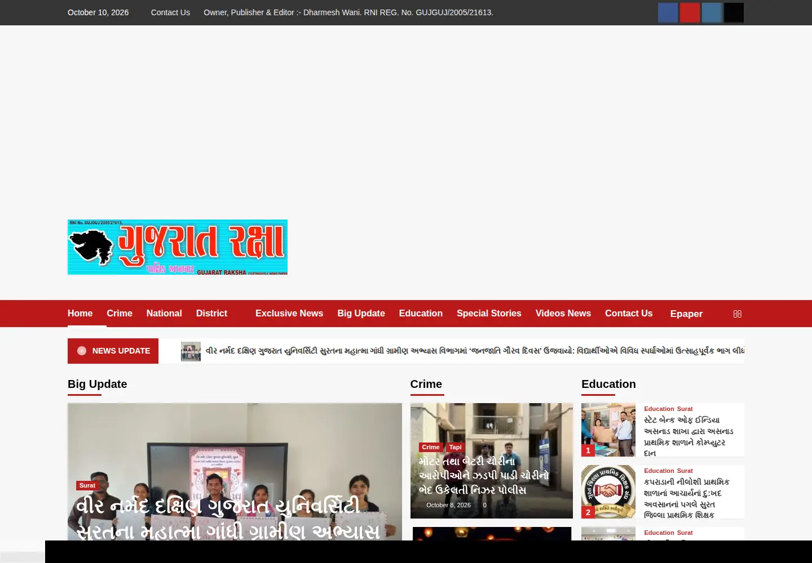812x563 pixels.
Task: Click the handshake emblem thumbnail numbered 2
Action: [608, 491]
